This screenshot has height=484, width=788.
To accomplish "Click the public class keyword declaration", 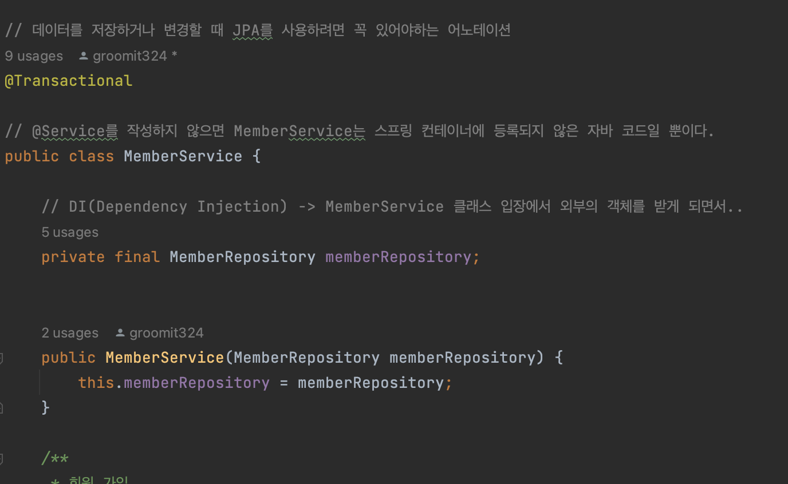I will pyautogui.click(x=59, y=156).
